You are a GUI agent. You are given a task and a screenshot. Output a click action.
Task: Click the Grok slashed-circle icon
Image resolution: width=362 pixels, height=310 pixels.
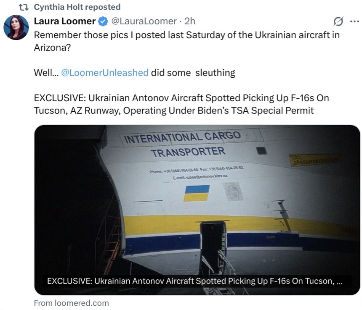[x=338, y=22]
